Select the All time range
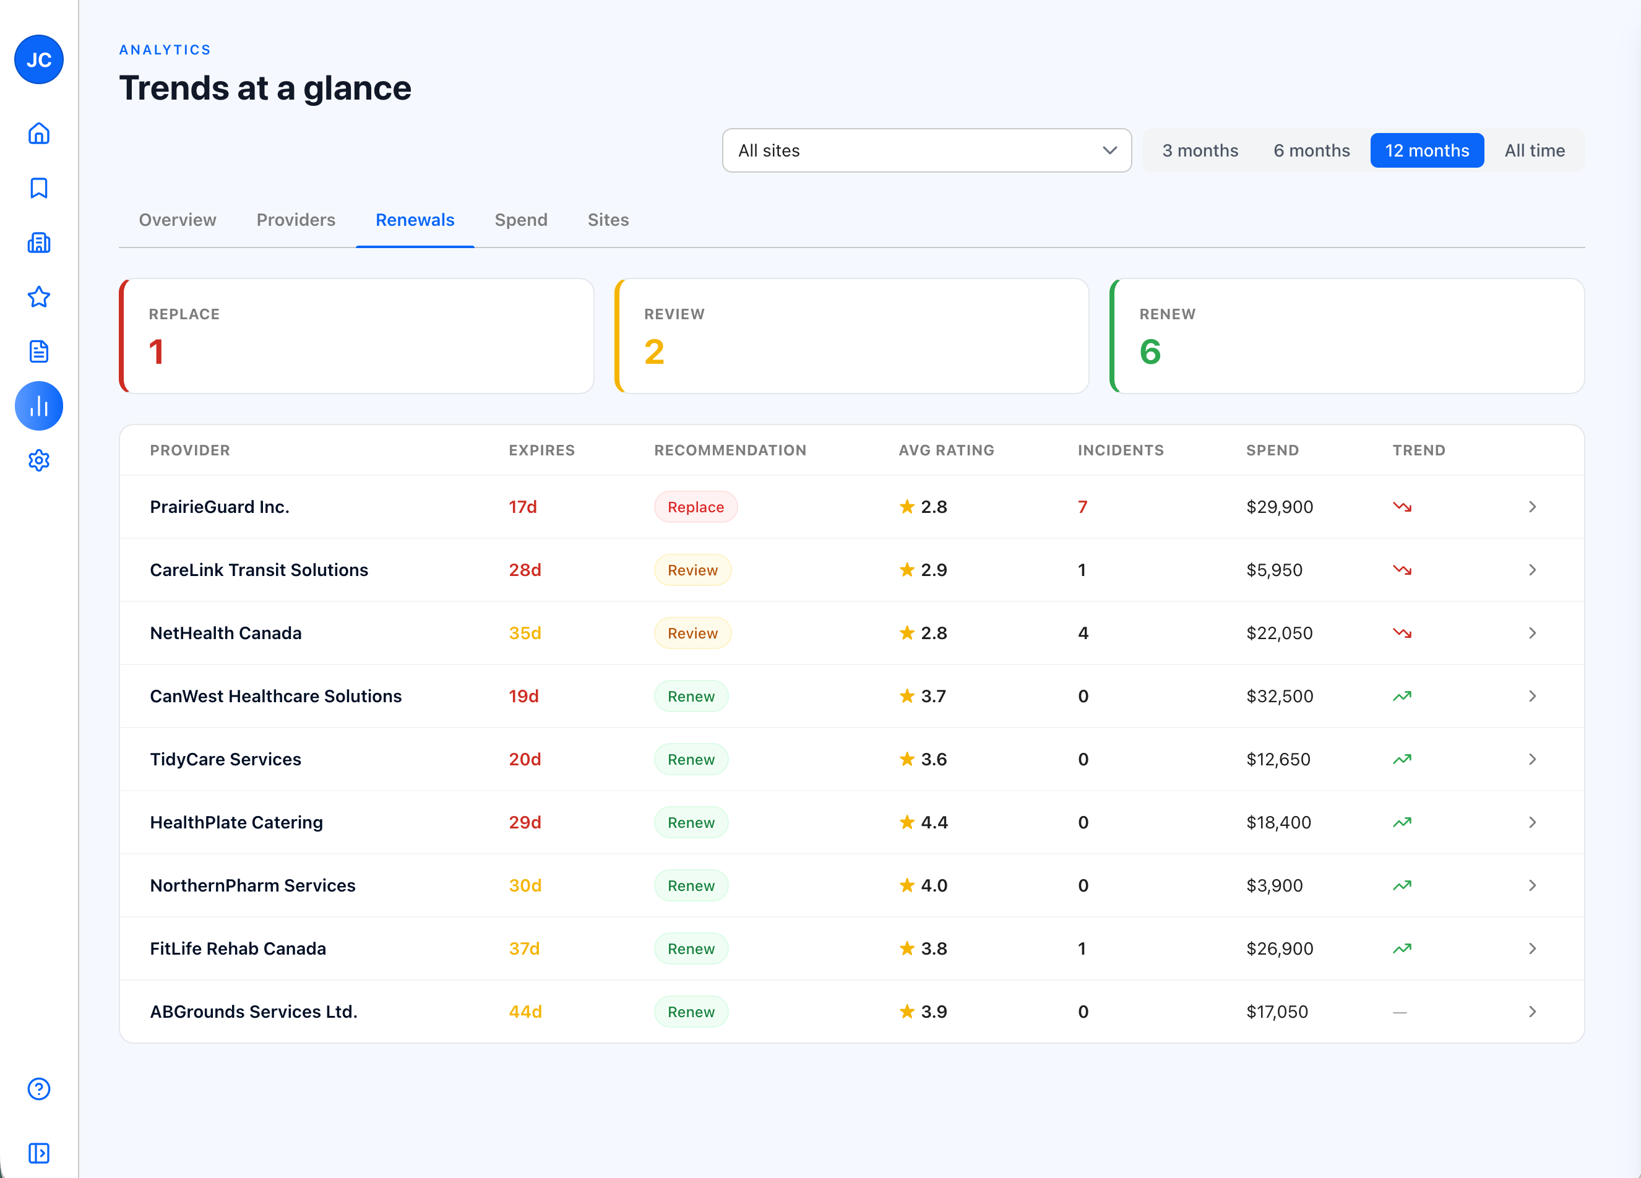The width and height of the screenshot is (1641, 1178). click(1535, 150)
